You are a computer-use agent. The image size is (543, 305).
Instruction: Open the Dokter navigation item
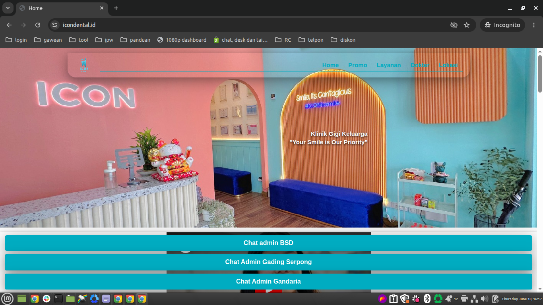pos(420,65)
